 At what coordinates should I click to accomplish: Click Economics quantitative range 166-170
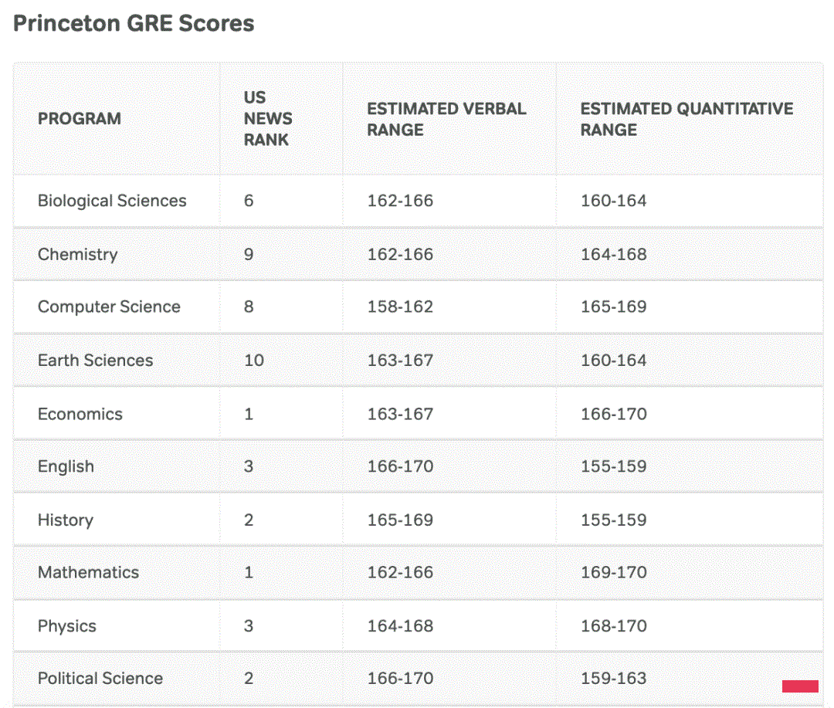point(613,414)
